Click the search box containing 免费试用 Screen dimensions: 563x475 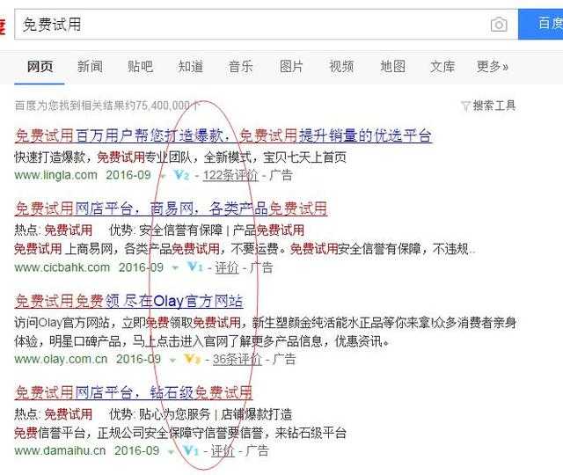coord(252,25)
